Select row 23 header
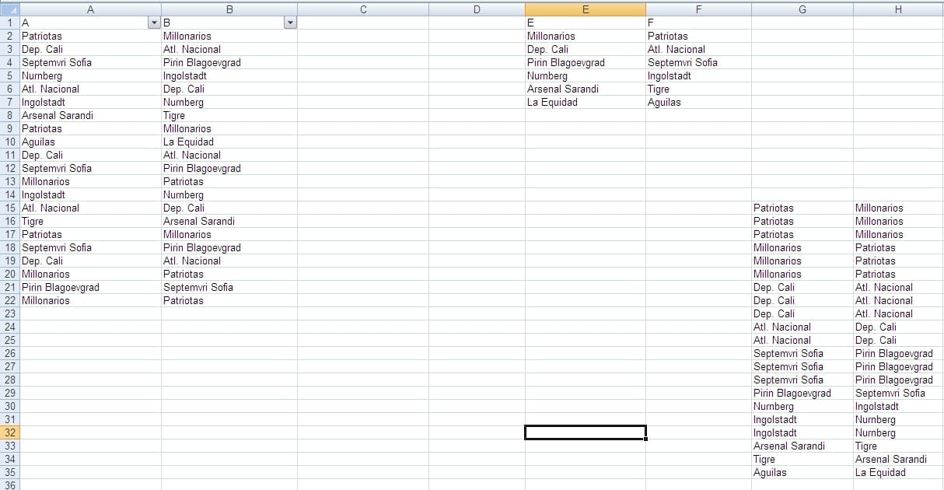Screen dimensions: 944x490 pyautogui.click(x=9, y=313)
